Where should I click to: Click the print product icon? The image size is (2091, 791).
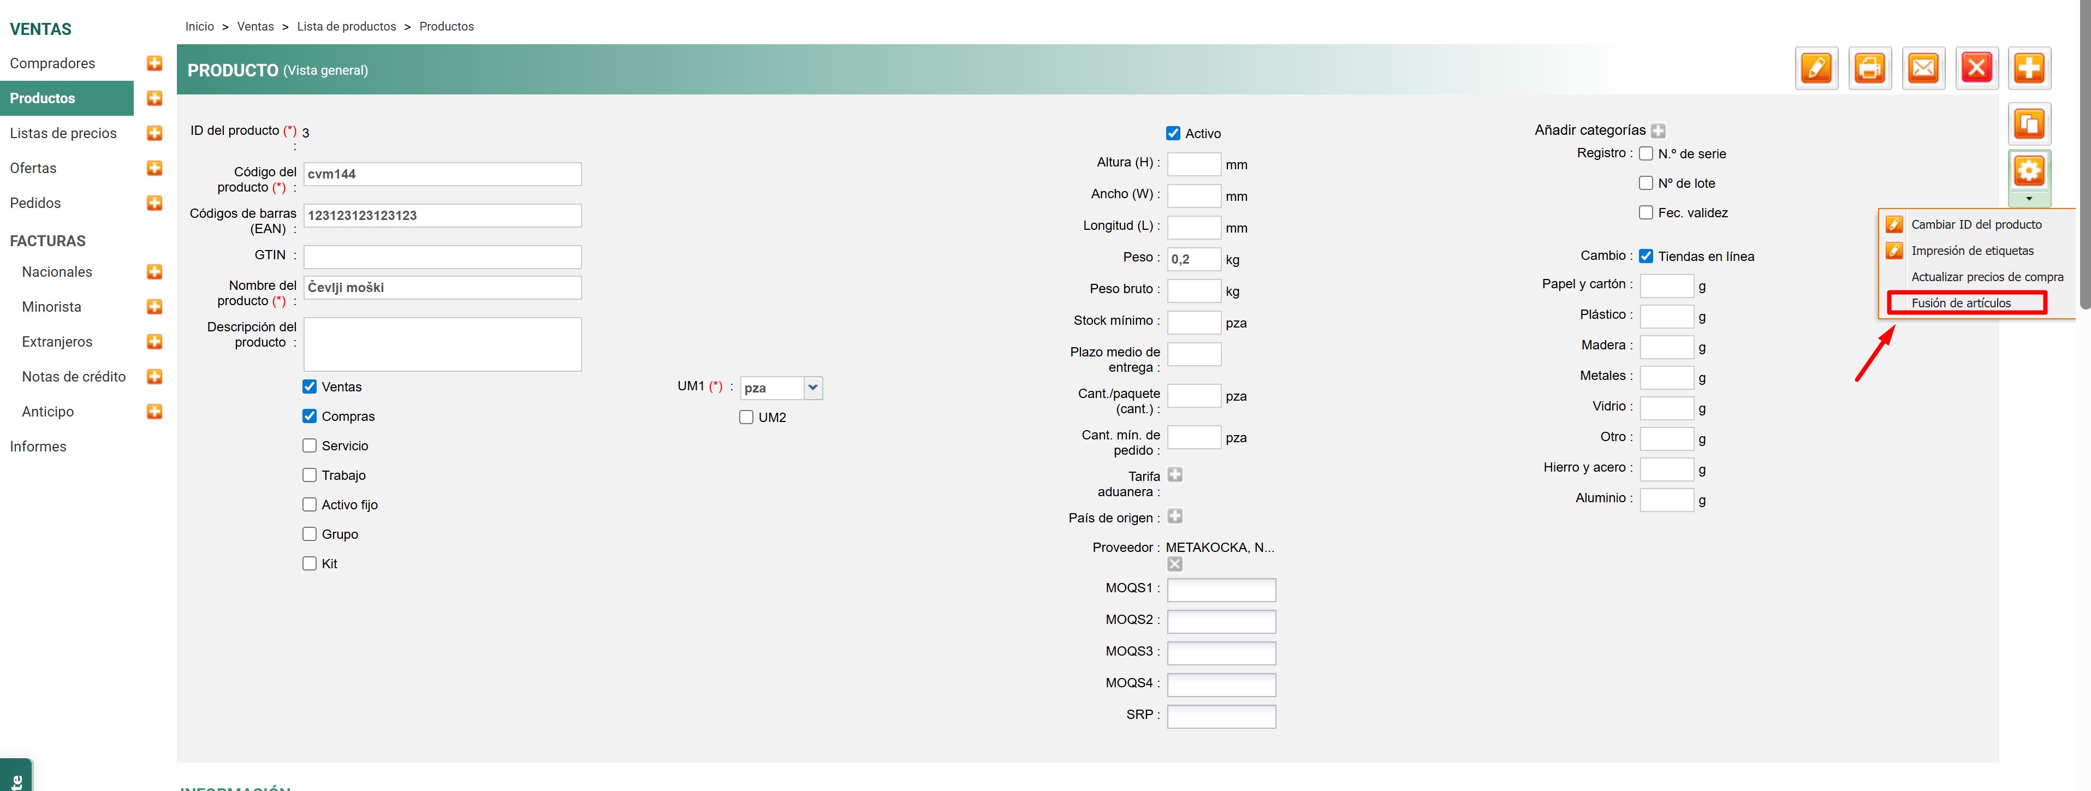1869,68
